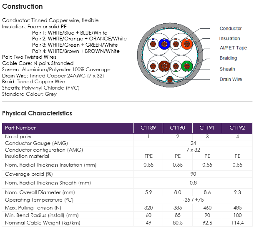Click the cable weight value 80.5

coord(178,223)
